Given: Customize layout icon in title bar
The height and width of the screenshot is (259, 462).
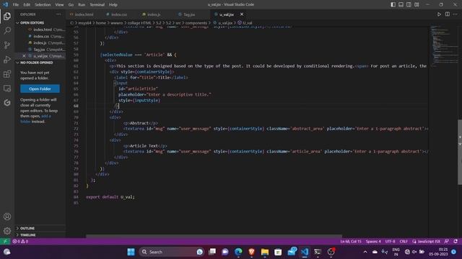Looking at the screenshot, I should [x=417, y=4].
